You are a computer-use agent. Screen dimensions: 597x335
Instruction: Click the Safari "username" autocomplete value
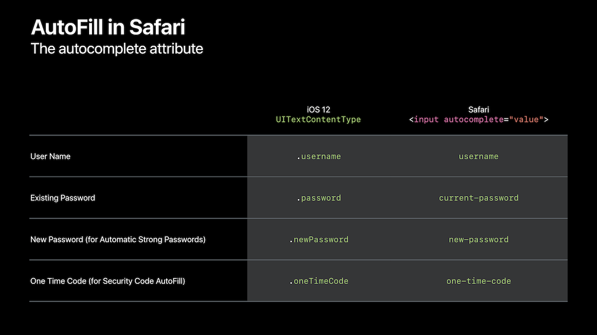[479, 156]
